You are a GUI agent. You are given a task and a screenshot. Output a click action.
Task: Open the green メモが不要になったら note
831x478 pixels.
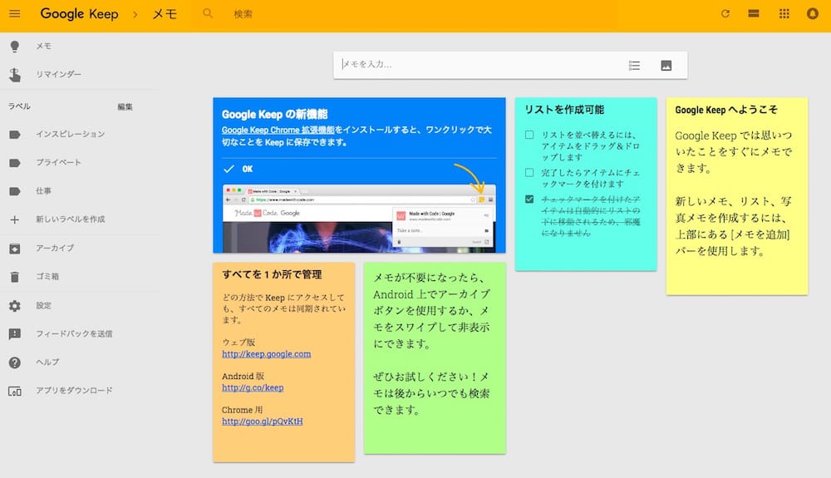point(435,358)
